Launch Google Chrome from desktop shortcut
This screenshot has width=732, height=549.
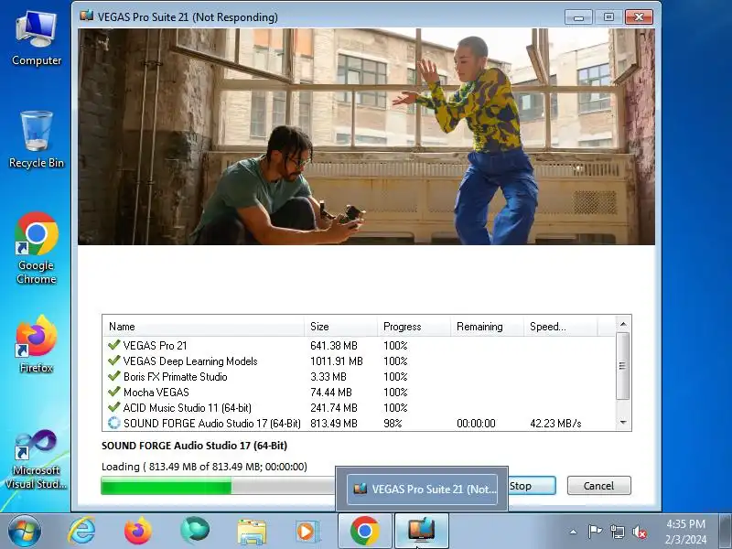click(x=37, y=248)
